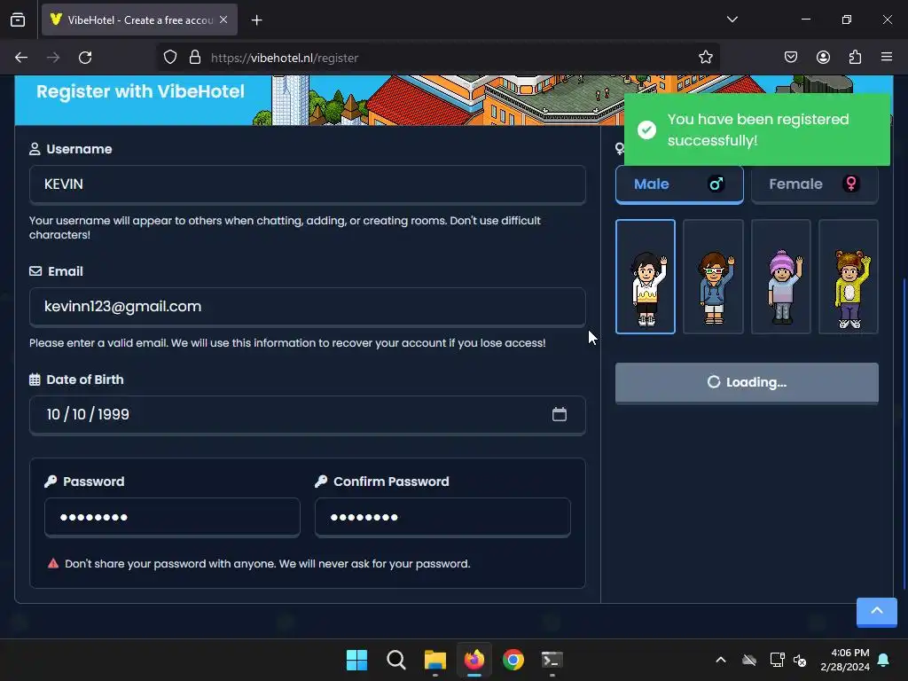The height and width of the screenshot is (681, 908).
Task: Open the Terminal taskbar icon
Action: coord(552,660)
